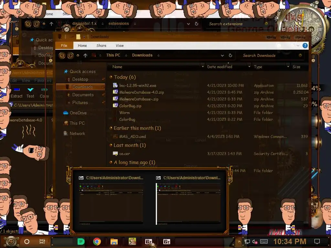
Task: Open Pictures in the navigation pane
Action: (80, 102)
